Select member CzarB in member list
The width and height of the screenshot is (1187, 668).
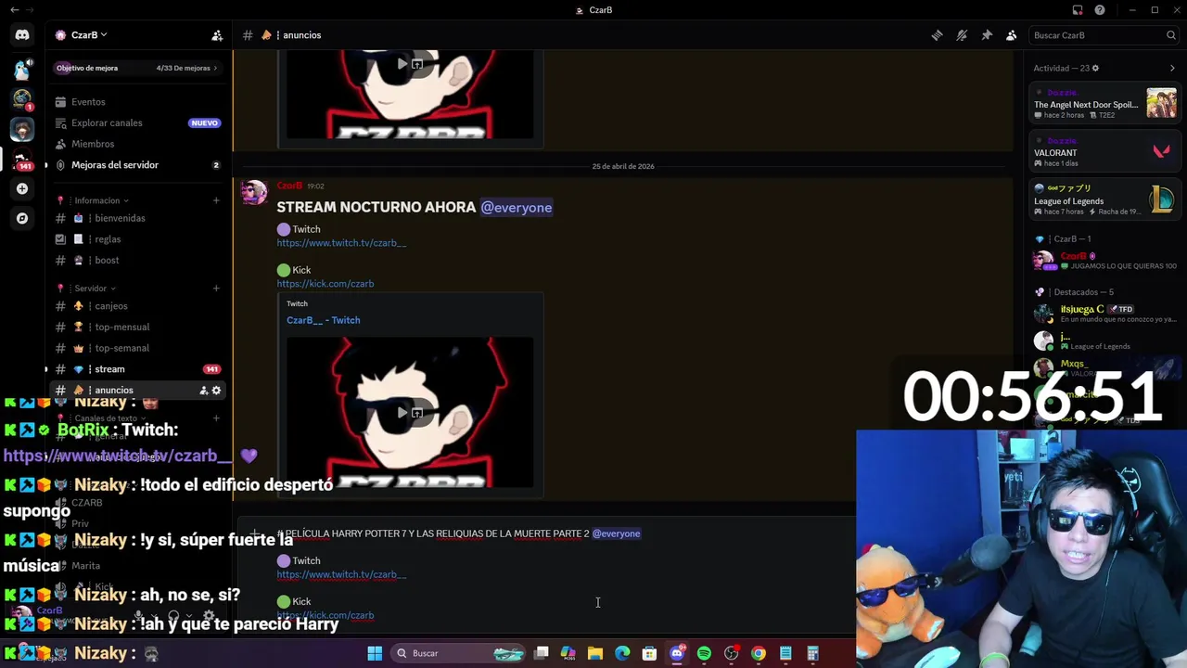click(x=1104, y=261)
